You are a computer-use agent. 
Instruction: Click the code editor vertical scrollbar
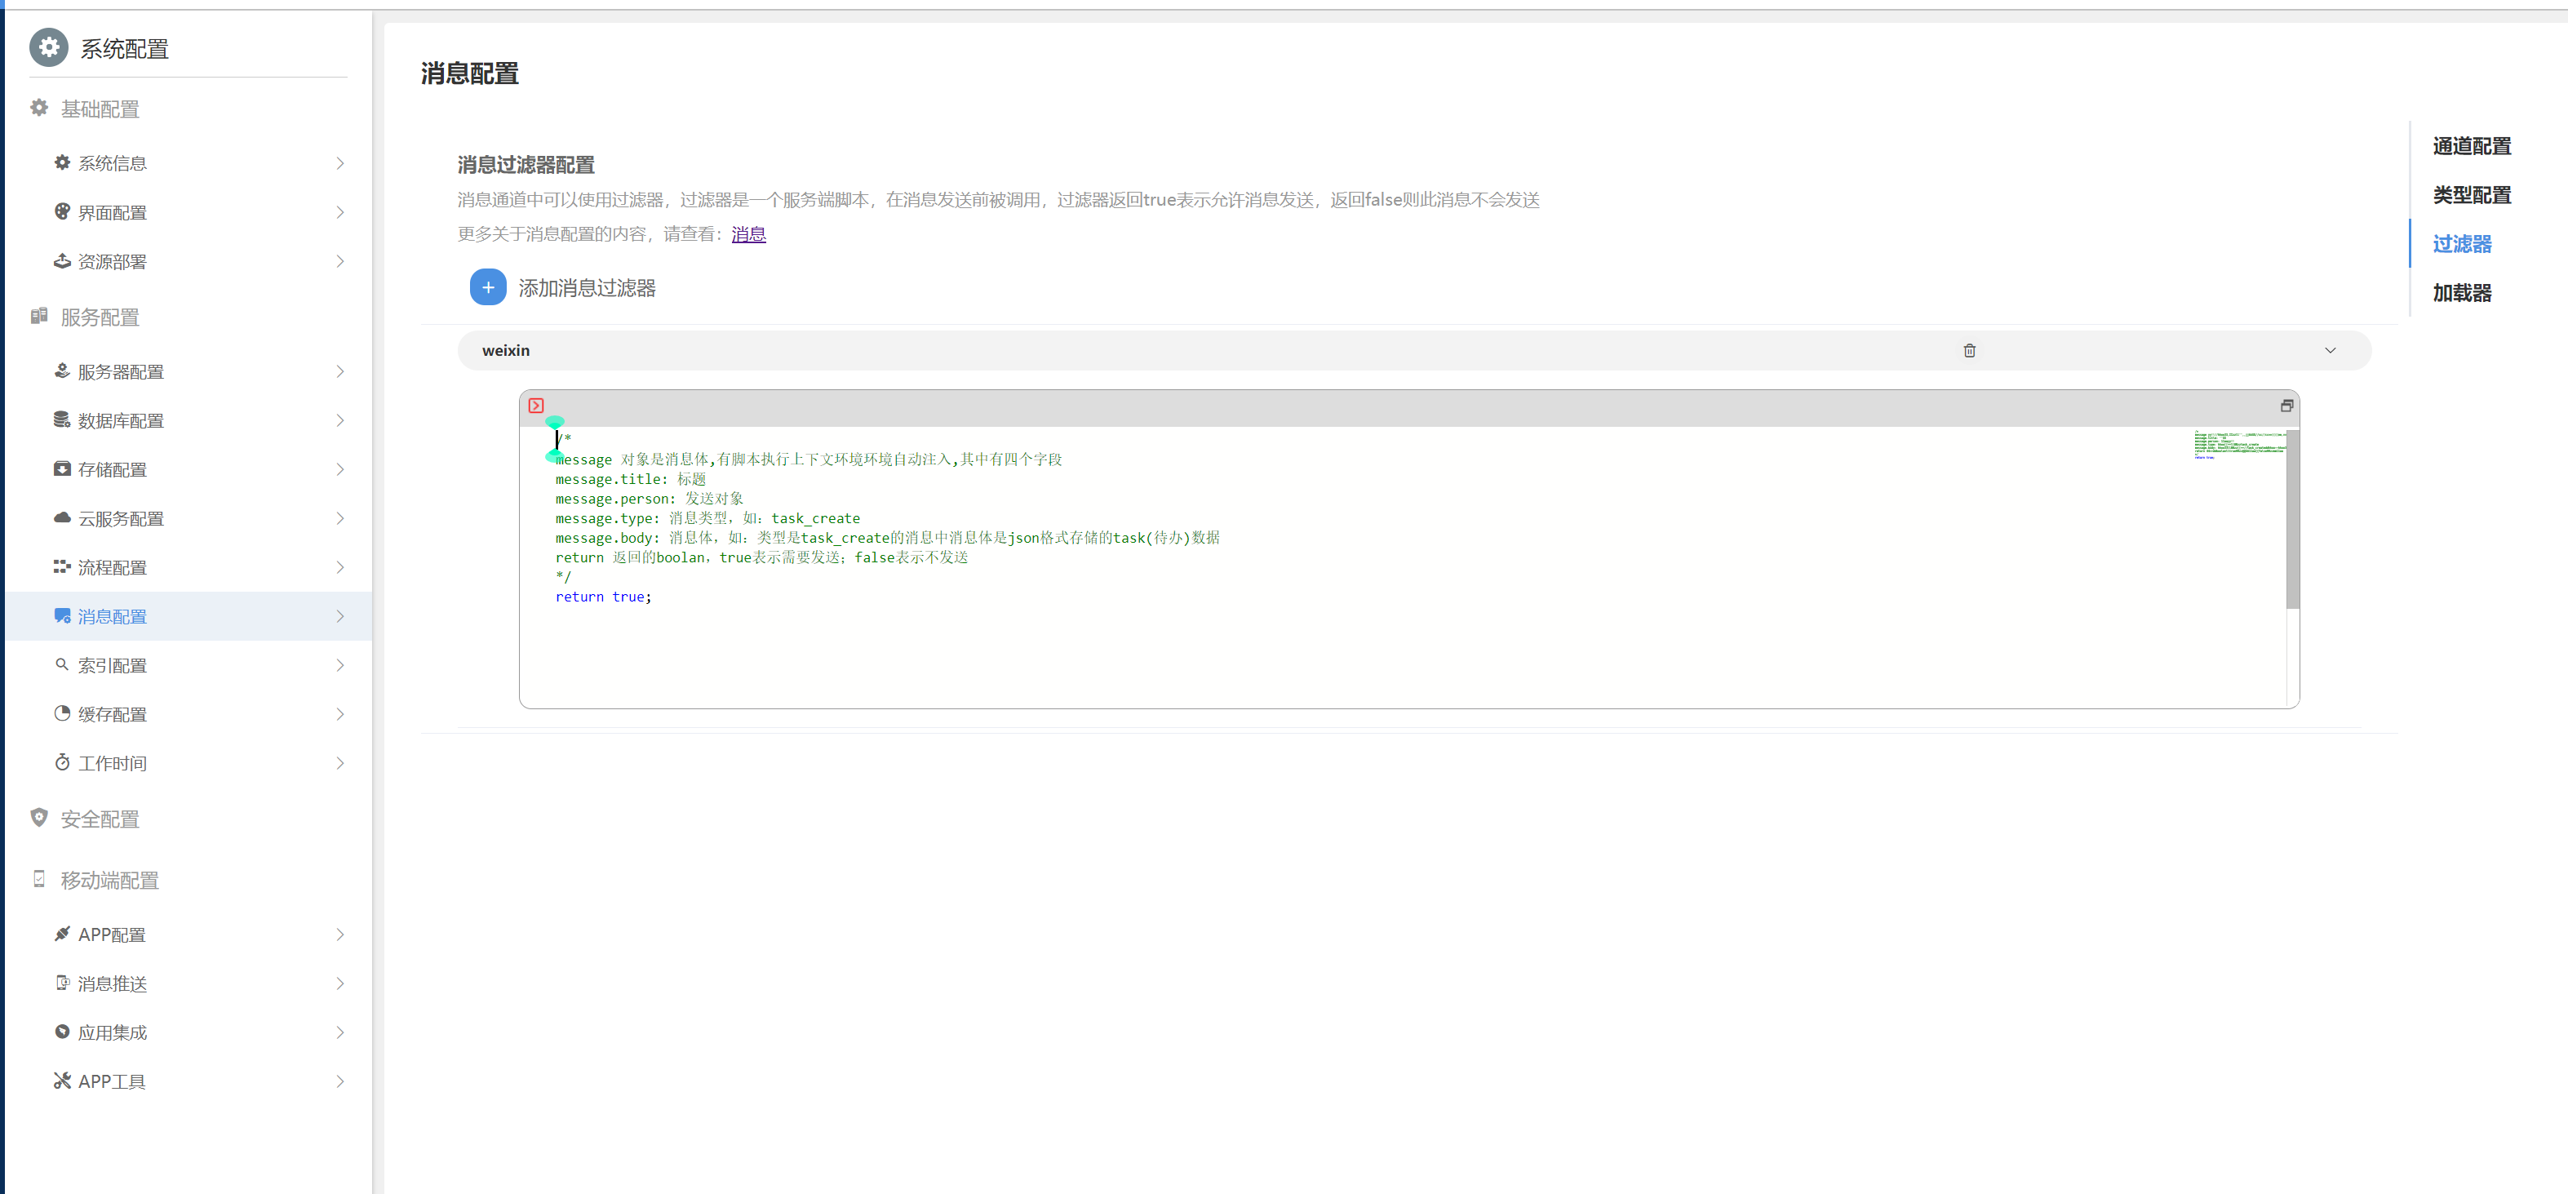2292,519
